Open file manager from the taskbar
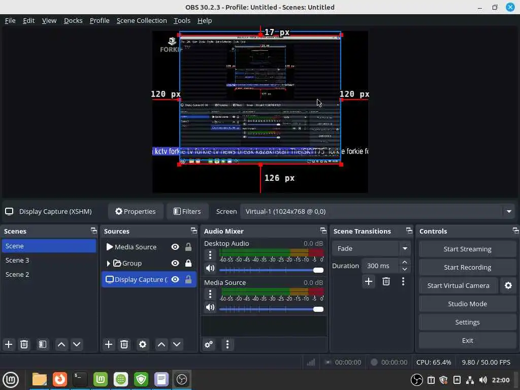The width and height of the screenshot is (520, 390). (x=39, y=379)
